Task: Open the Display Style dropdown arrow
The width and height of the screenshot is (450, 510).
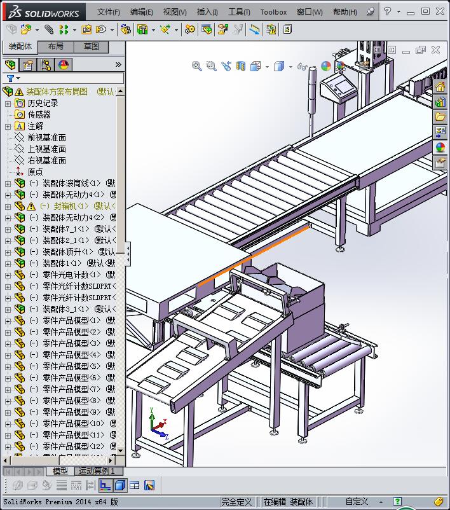Action: click(290, 67)
